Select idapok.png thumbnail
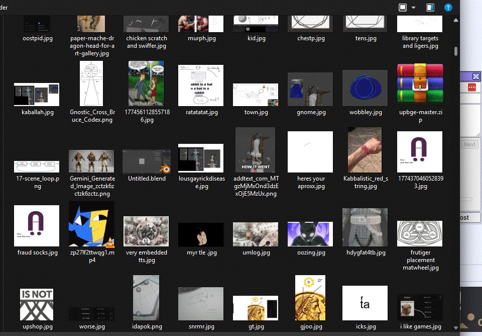The height and width of the screenshot is (336, 482). (x=146, y=298)
